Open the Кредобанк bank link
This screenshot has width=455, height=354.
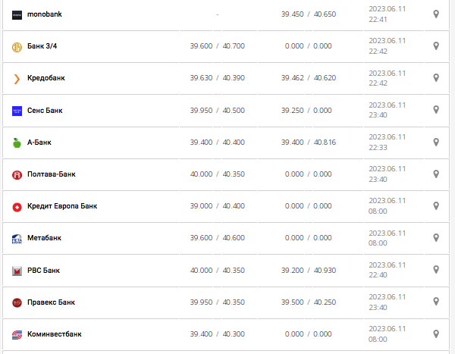47,79
